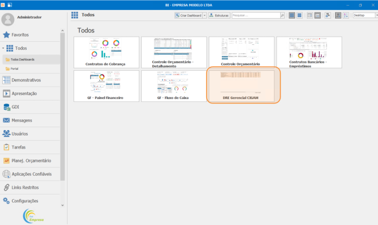Screen dimensions: 378x225
Task: Open Aplicações Confiáveis section
Action: coord(30,174)
